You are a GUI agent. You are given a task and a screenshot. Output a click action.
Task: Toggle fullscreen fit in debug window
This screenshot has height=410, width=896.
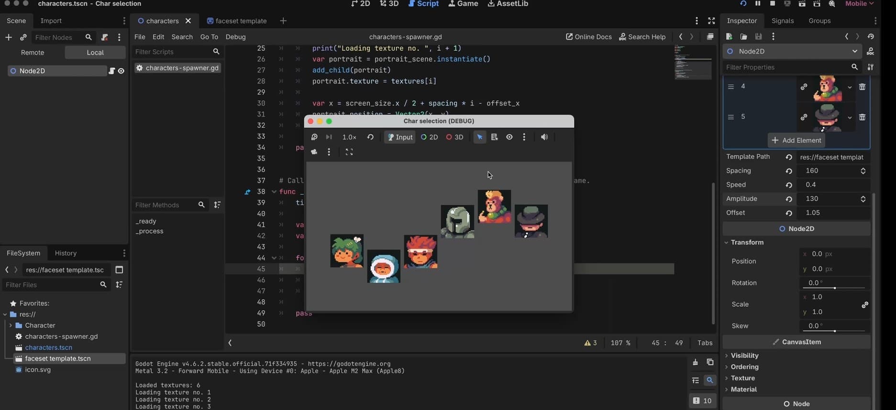pos(349,152)
